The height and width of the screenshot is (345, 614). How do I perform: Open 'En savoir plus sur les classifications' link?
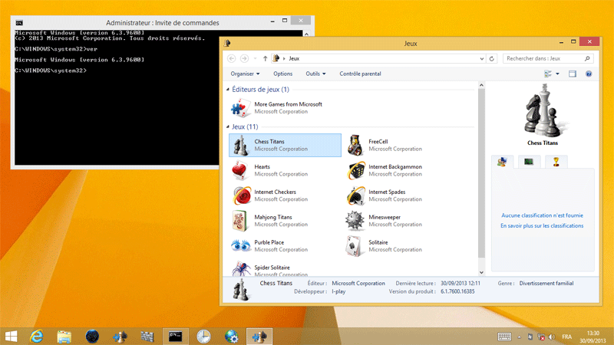pos(542,226)
